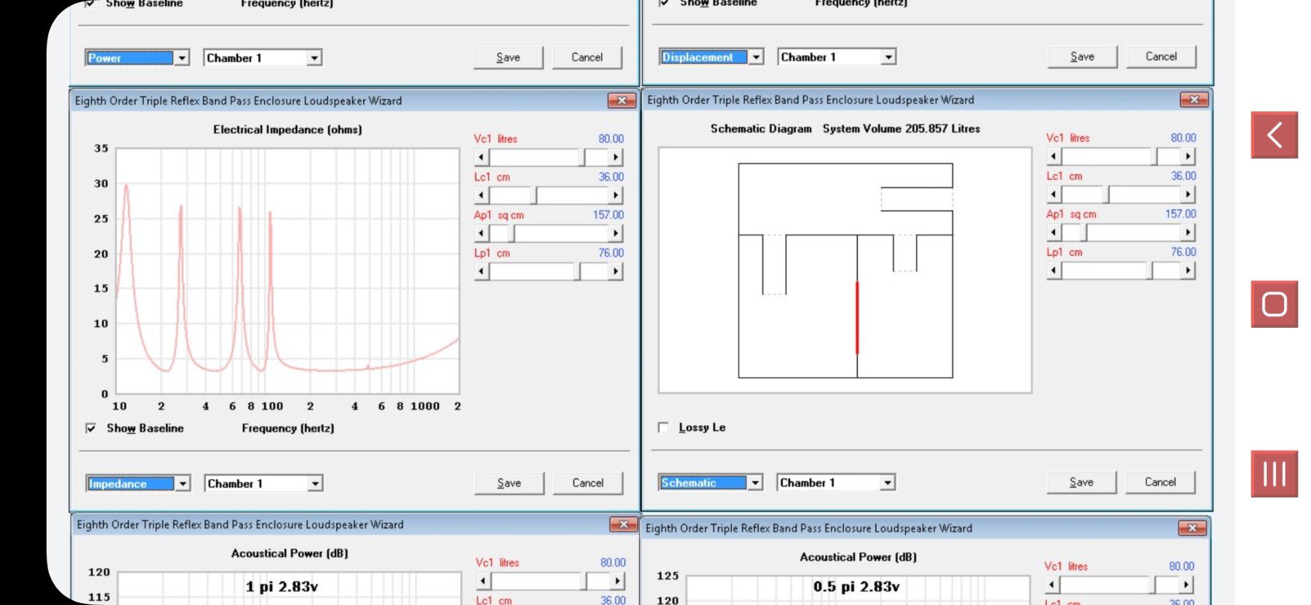Close the 0.5 pi Acoustical Power window
1311x605 pixels.
pyautogui.click(x=1192, y=528)
